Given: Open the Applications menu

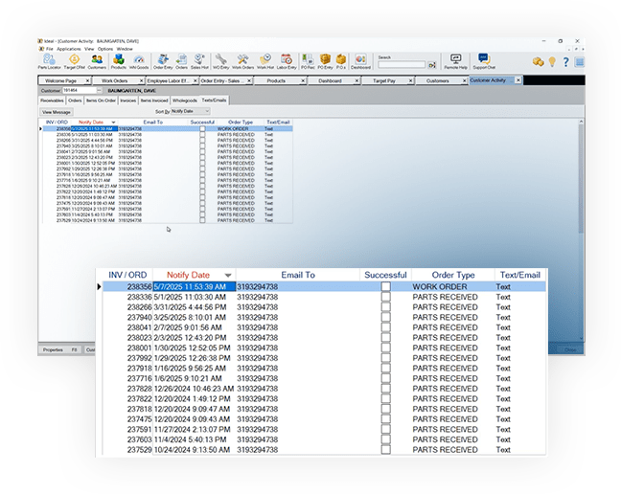Looking at the screenshot, I should tap(69, 48).
